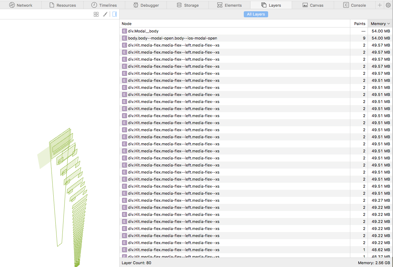Click the 48.62 MB memory cell

coord(381,250)
